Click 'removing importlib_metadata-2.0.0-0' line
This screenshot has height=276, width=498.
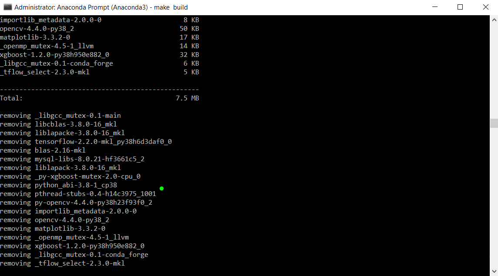click(68, 211)
